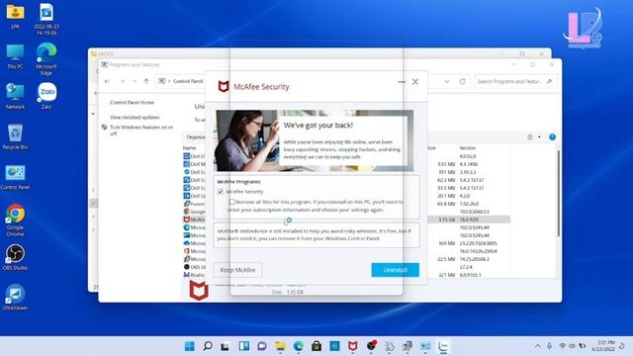
Task: Click the McAfee shield logo in dialog header
Action: coord(224,86)
